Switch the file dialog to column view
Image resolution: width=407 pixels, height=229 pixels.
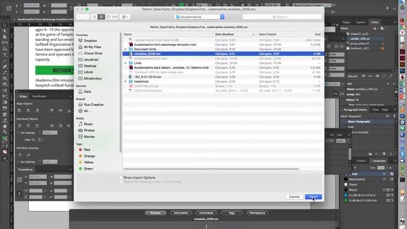pyautogui.click(x=108, y=17)
